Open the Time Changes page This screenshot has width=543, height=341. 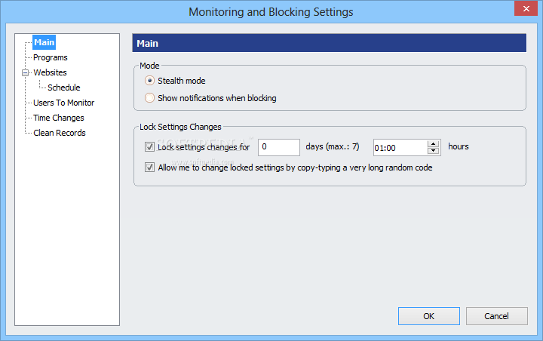click(59, 118)
